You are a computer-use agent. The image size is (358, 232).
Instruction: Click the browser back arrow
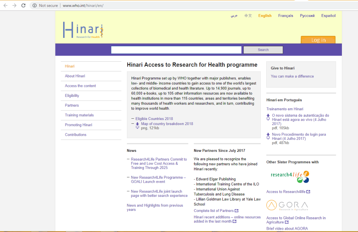pos(5,5)
